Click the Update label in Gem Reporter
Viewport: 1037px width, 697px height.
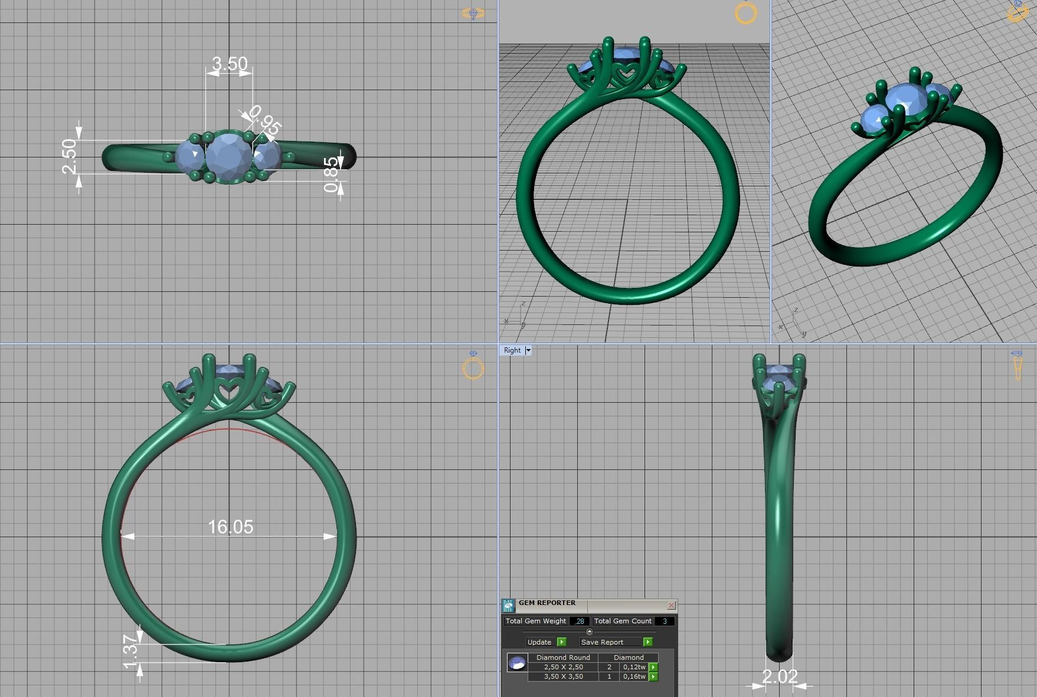point(539,642)
